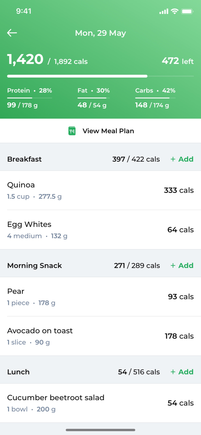Add a food to Lunch
The width and height of the screenshot is (201, 435).
tap(182, 372)
